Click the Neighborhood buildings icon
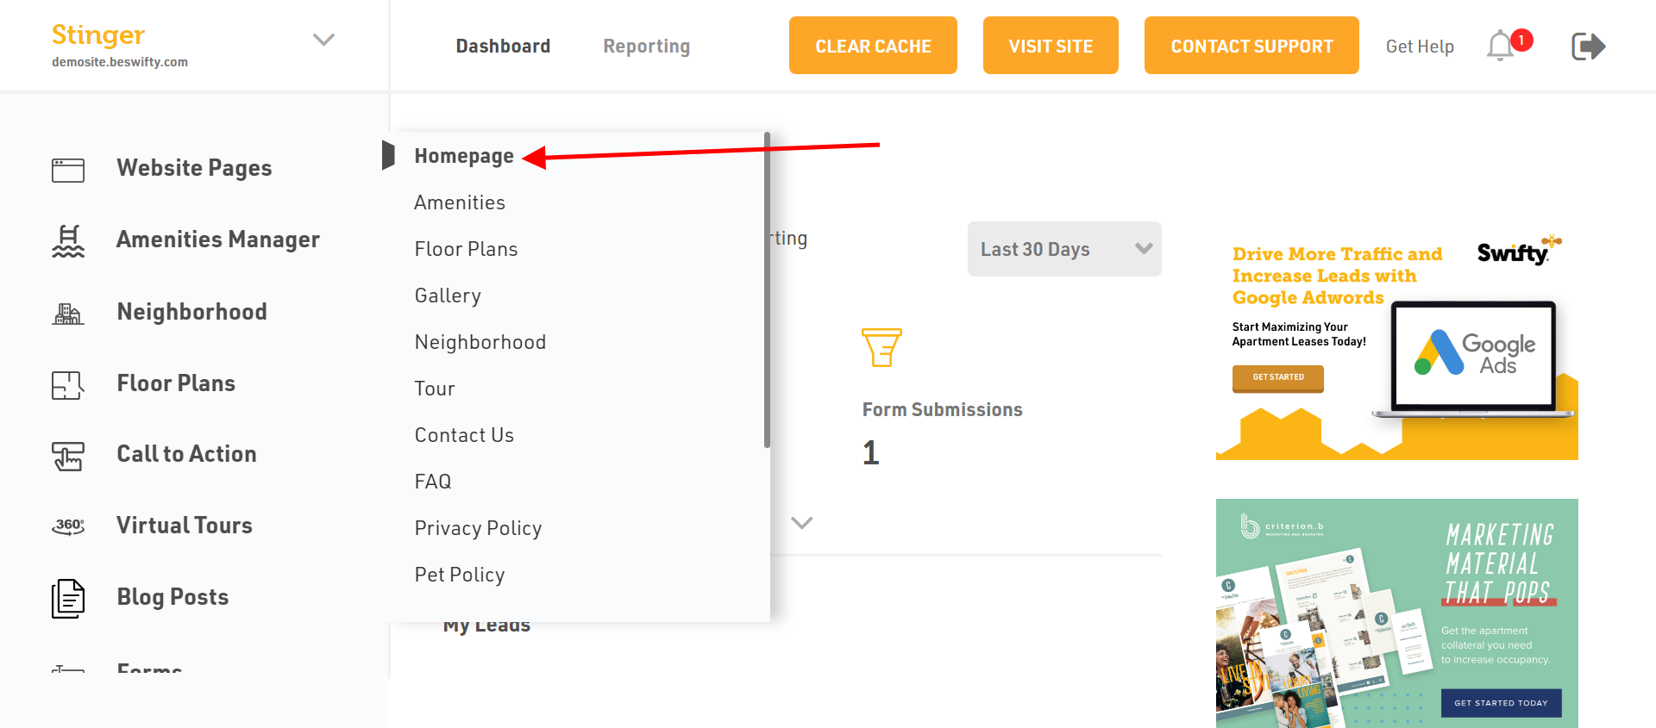1656x728 pixels. [x=68, y=314]
